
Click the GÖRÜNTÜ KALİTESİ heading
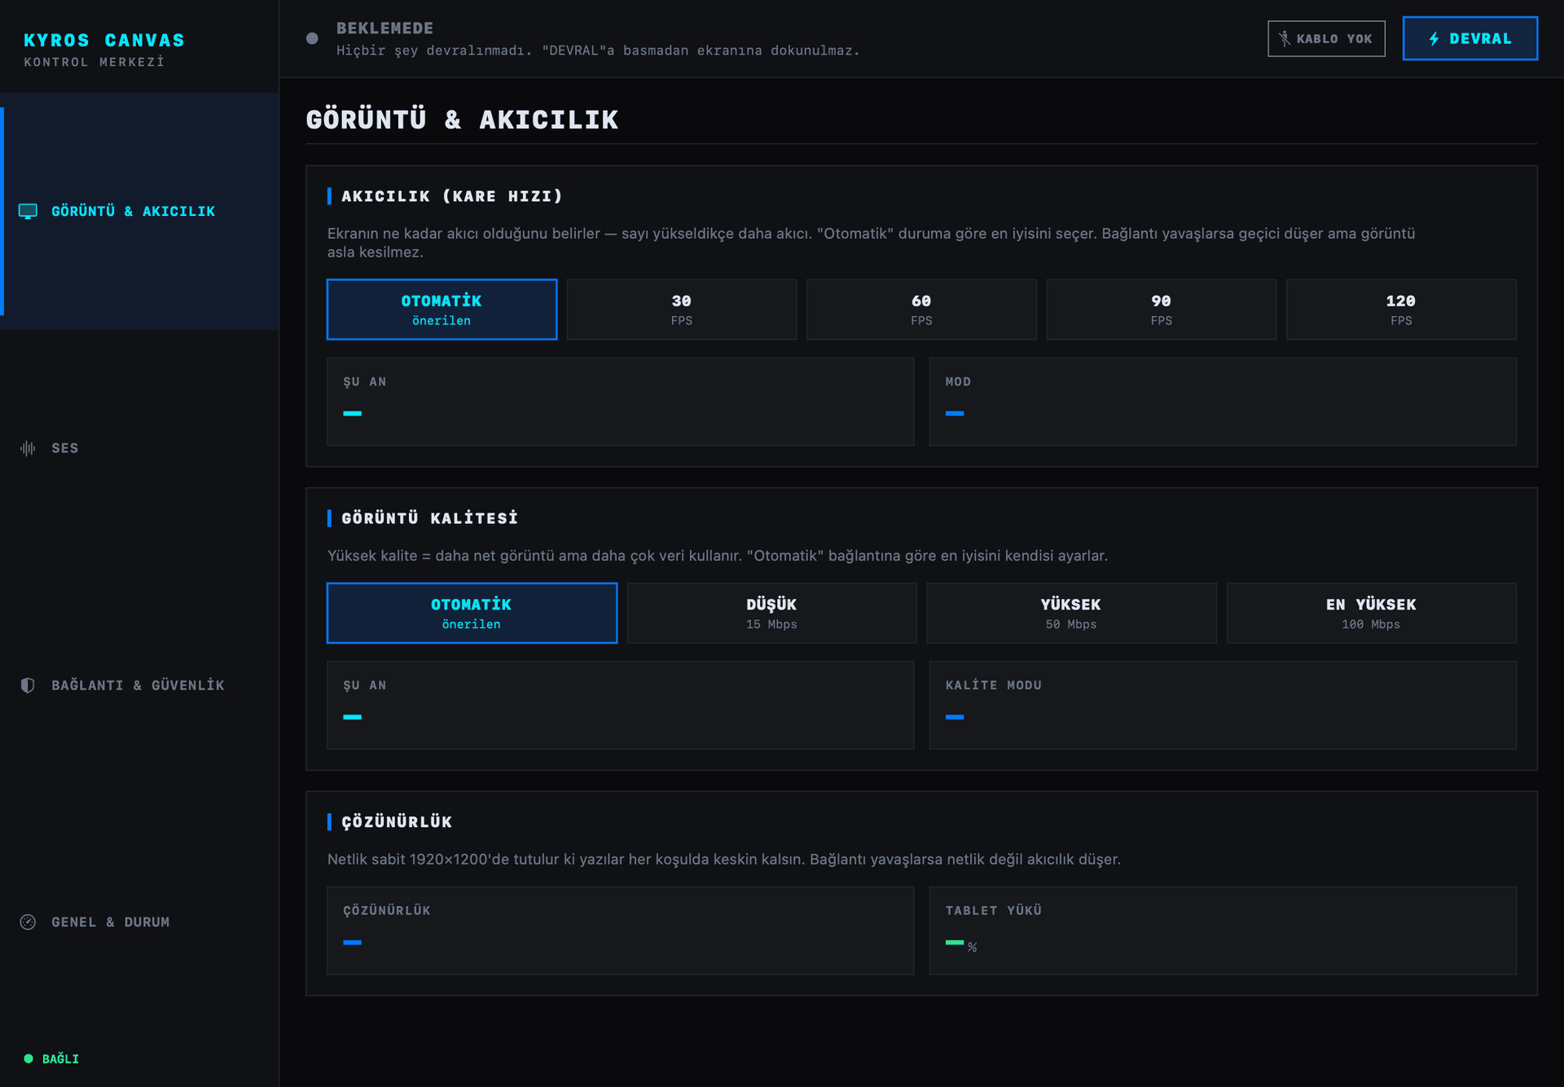click(x=429, y=518)
